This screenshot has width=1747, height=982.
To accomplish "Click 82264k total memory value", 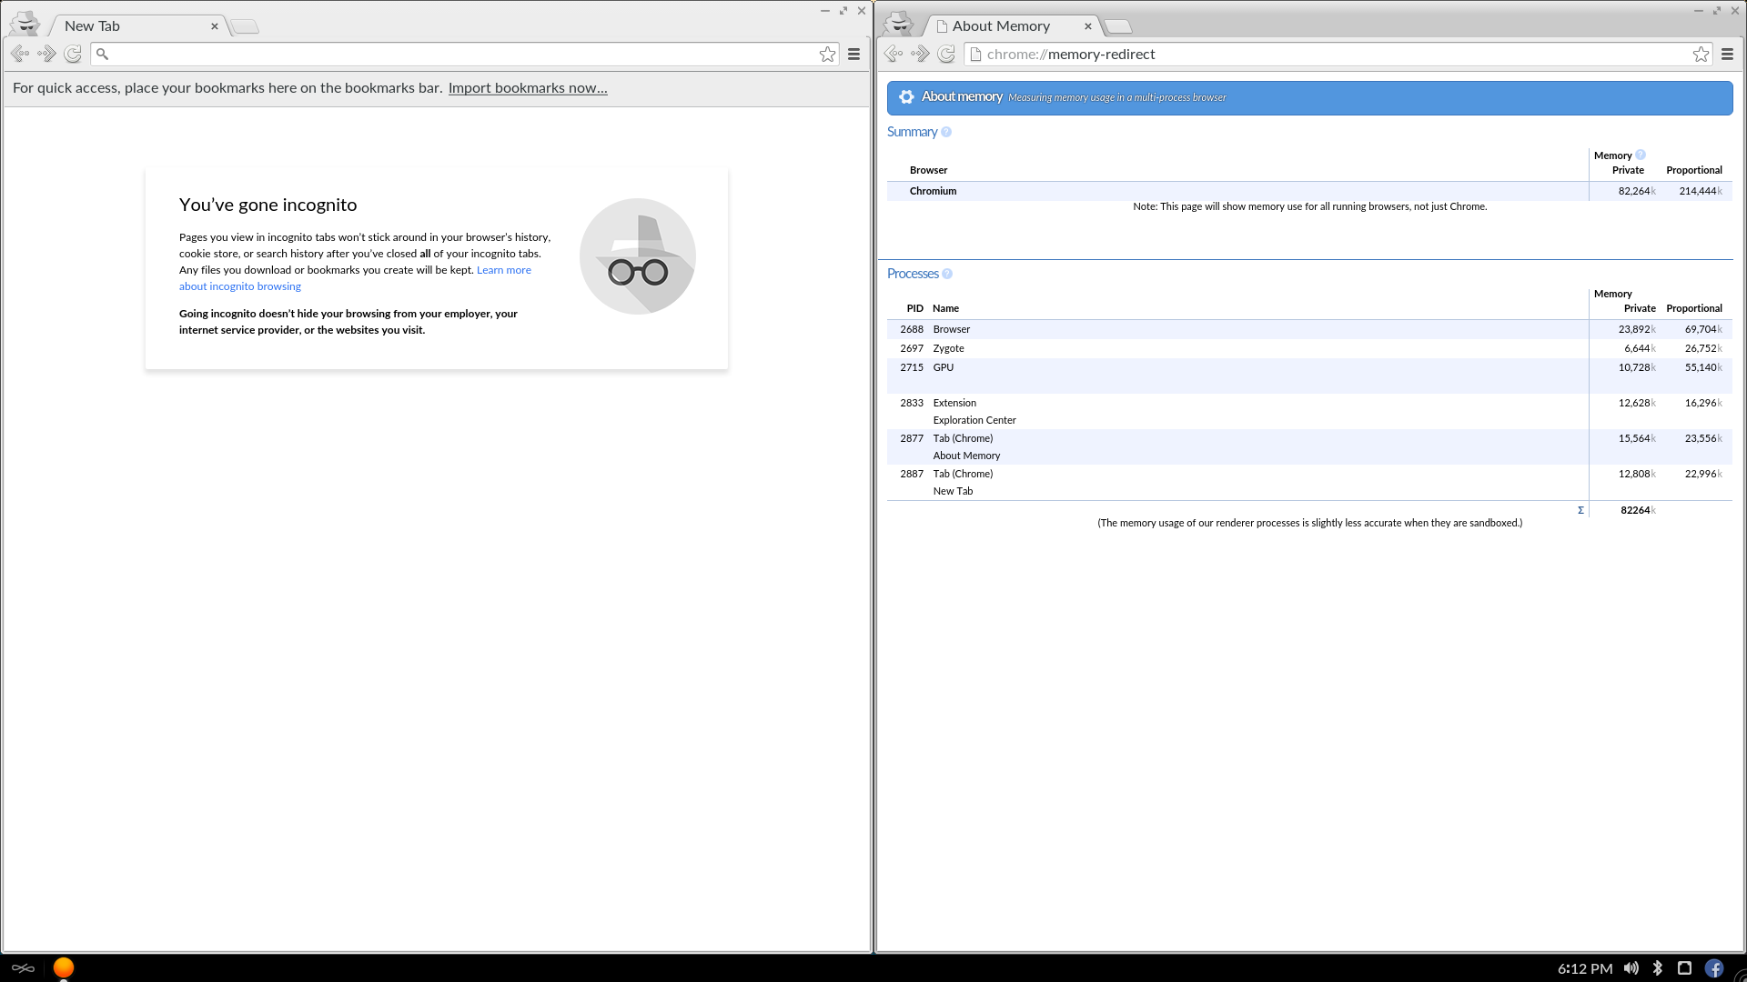I will [1638, 510].
